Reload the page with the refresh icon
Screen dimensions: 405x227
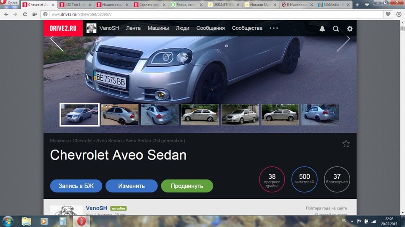25,14
